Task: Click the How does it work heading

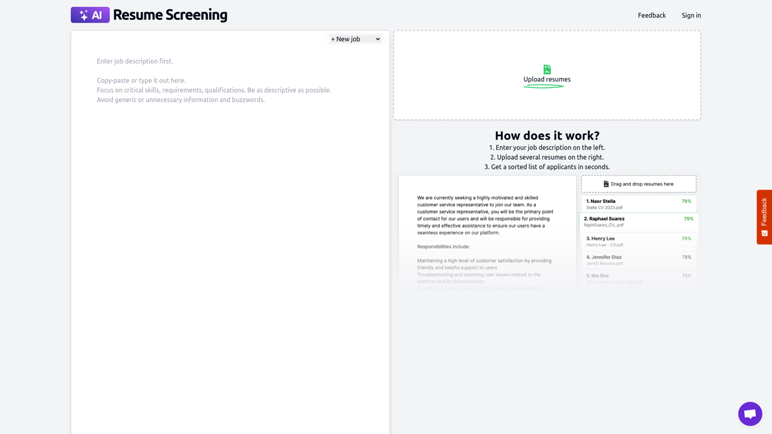Action: (547, 136)
